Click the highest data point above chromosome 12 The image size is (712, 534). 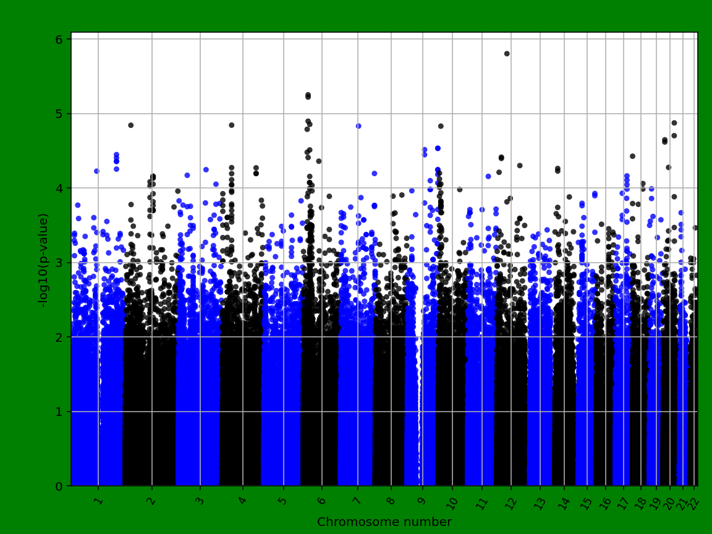[x=507, y=54]
